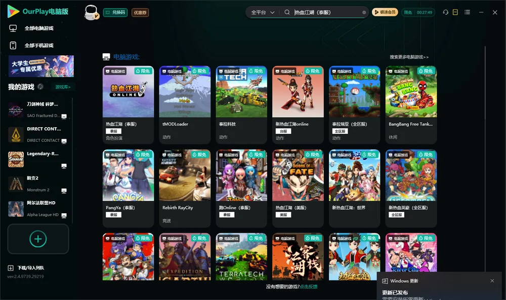The width and height of the screenshot is (506, 300).
Task: Open the 新热血英豪 (全区服) game card
Action: [x=411, y=189]
